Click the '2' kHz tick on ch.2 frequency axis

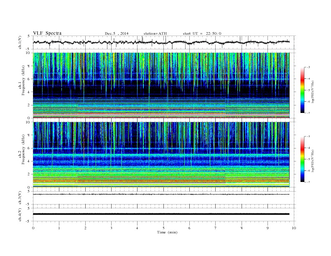click(29, 174)
